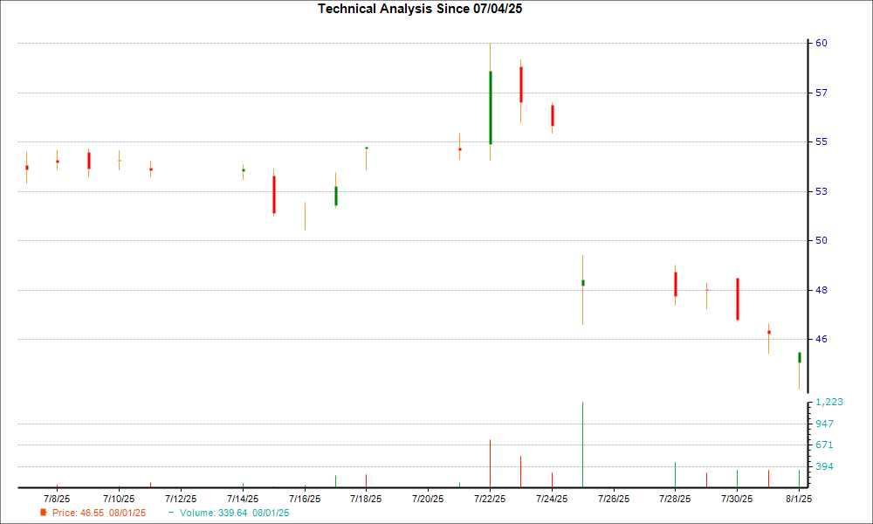
Task: Select the long red candlestick just right of 7/14/25
Action: tap(274, 195)
